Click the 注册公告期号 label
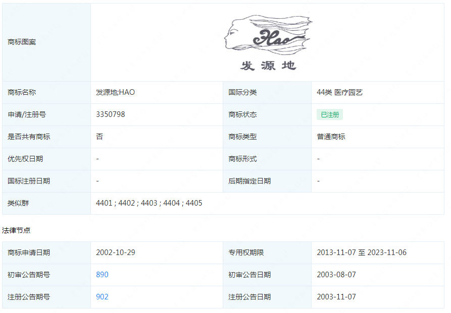This screenshot has width=451, height=313. pos(29,297)
